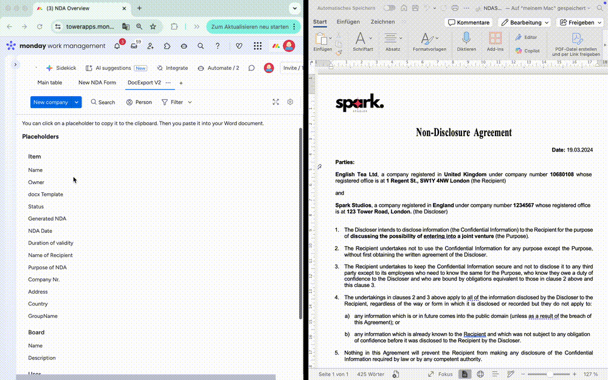Copy the NDA Date placeholder
Image resolution: width=608 pixels, height=380 pixels.
(x=40, y=231)
